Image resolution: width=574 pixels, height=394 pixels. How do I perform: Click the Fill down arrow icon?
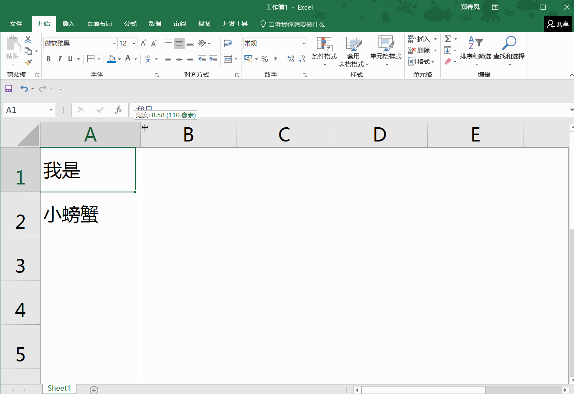click(x=447, y=51)
